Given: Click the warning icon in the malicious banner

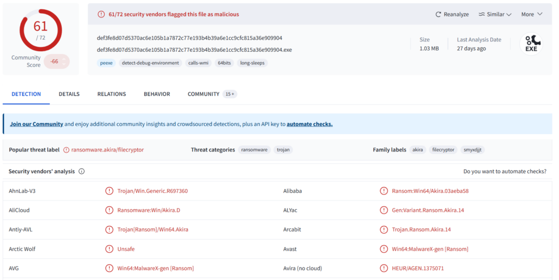Looking at the screenshot, I should point(101,14).
